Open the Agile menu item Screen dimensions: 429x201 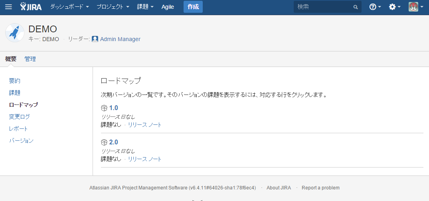click(168, 7)
